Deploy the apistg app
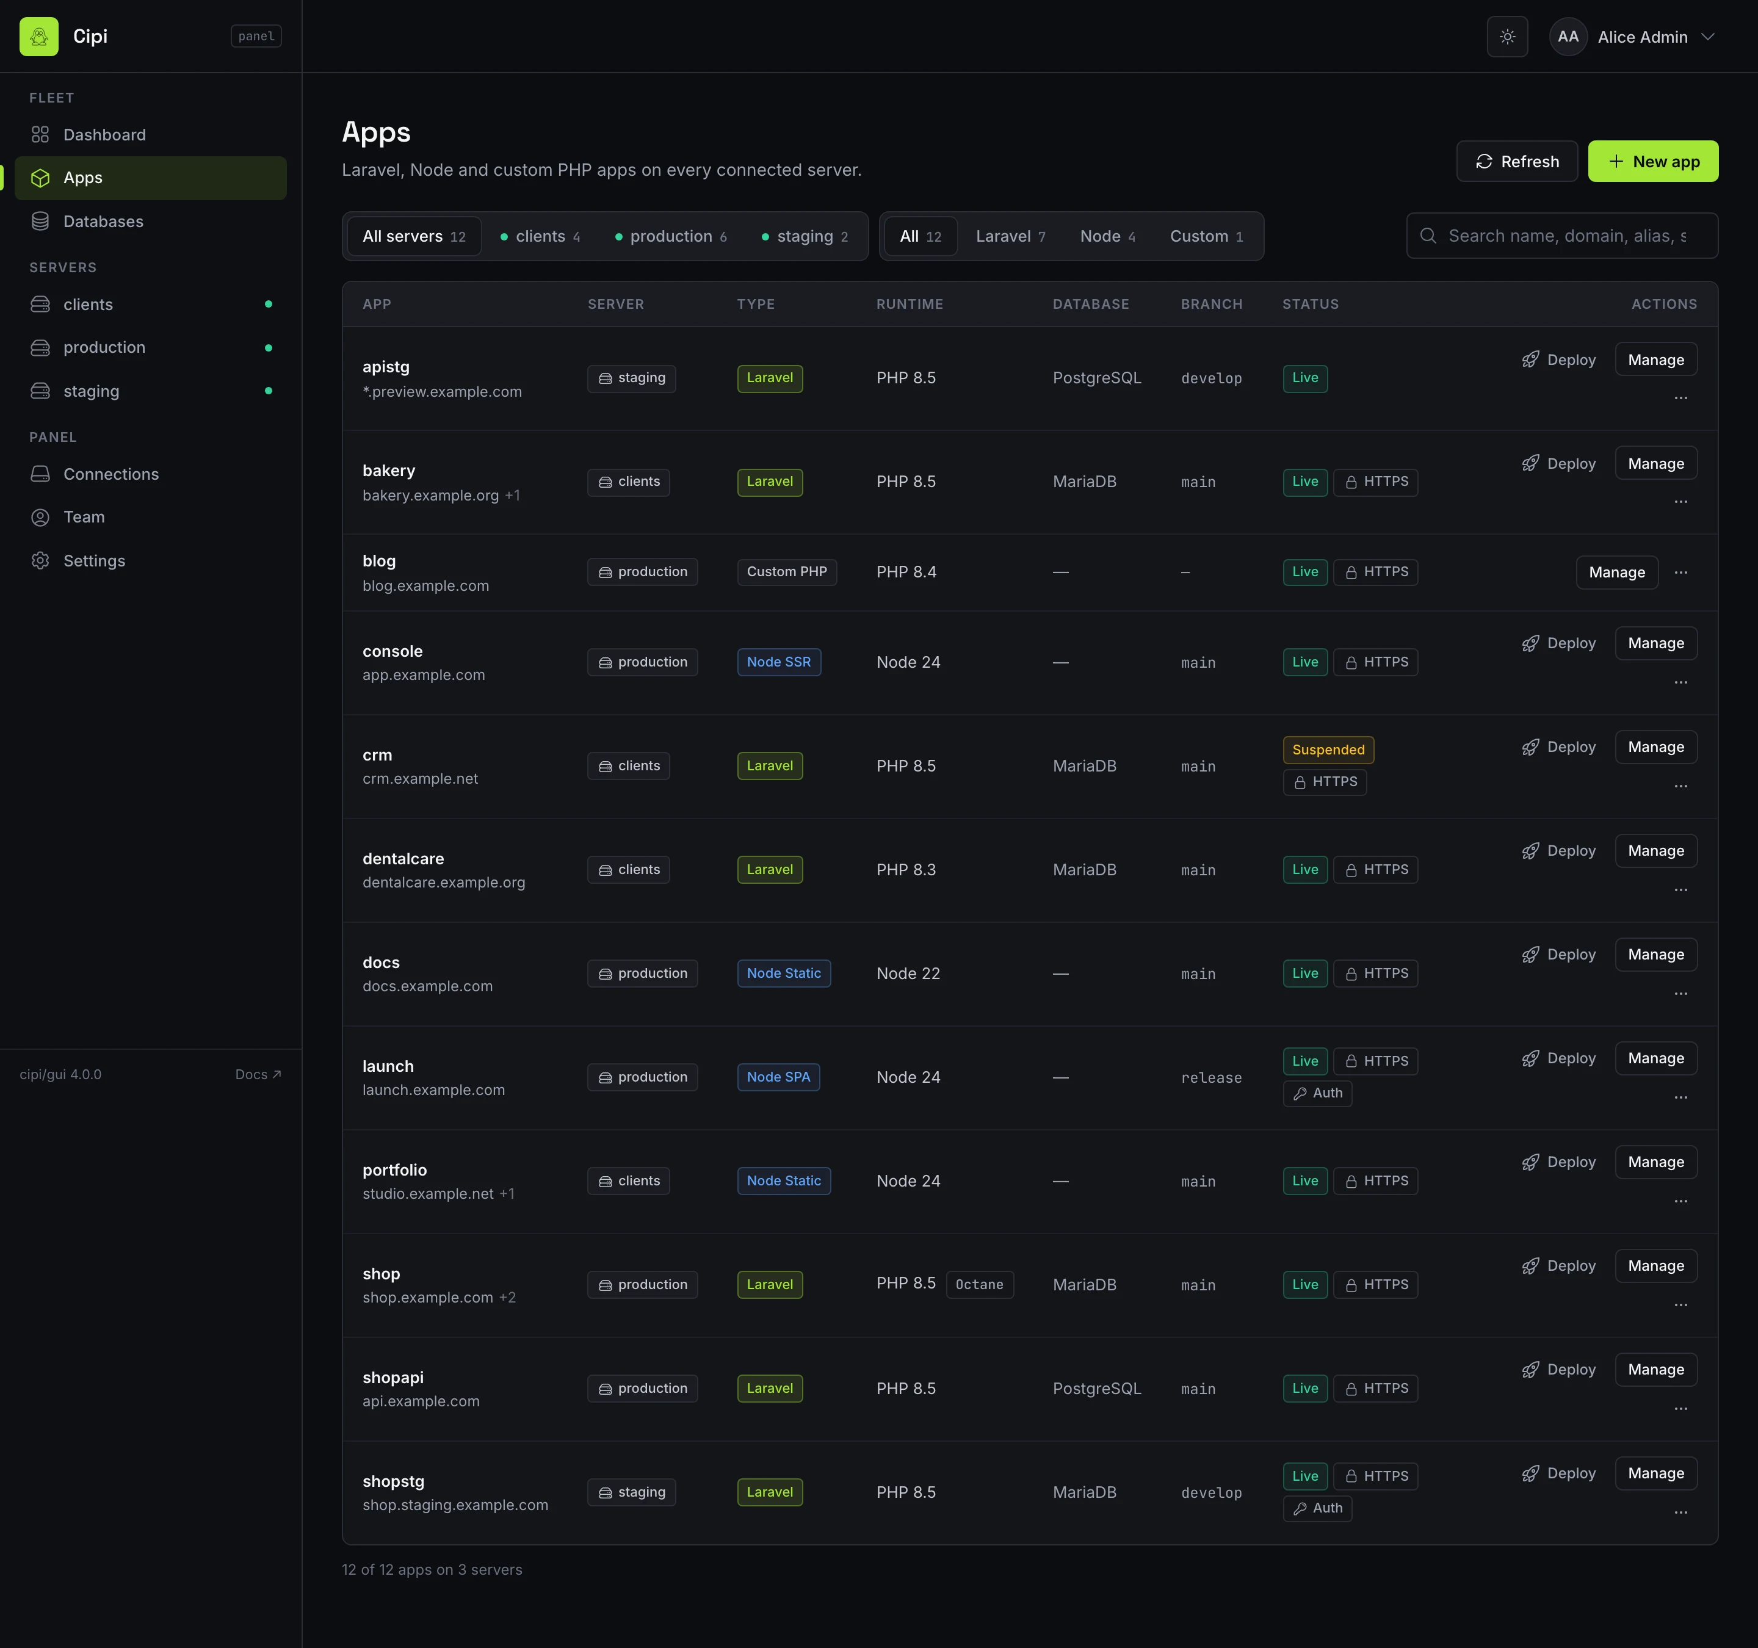Viewport: 1758px width, 1648px height. [1558, 359]
